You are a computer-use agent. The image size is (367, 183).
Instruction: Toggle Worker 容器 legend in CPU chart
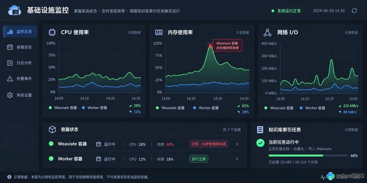coord(95,108)
